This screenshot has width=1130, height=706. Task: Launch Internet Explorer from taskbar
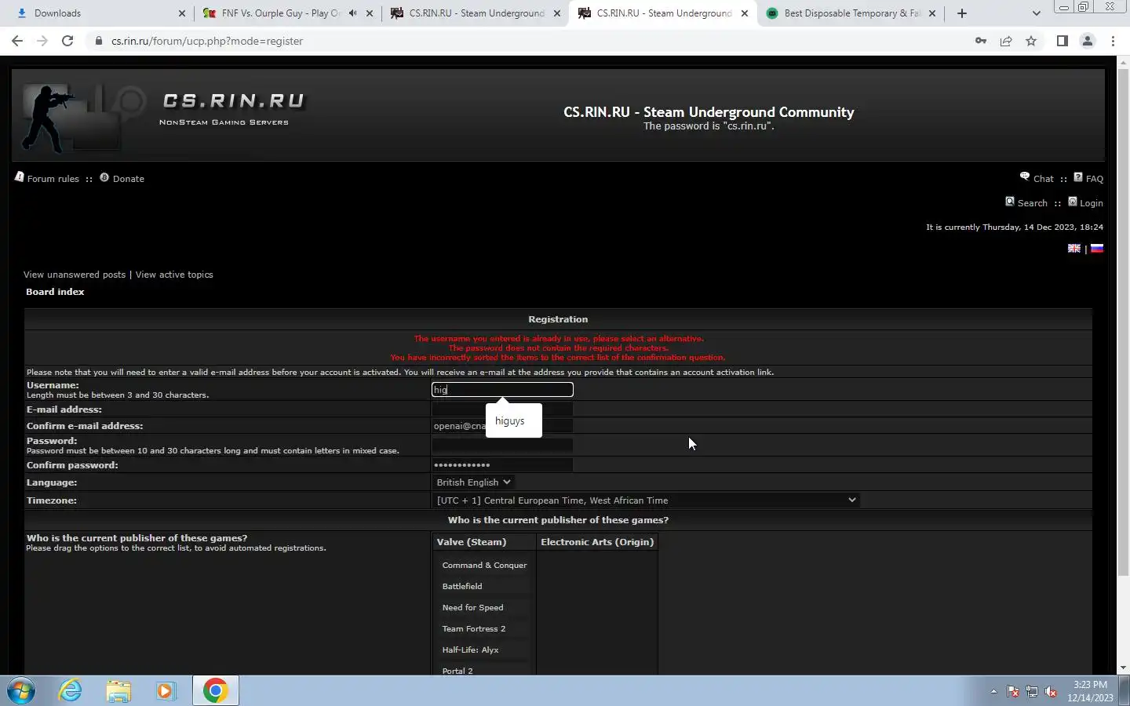(71, 691)
